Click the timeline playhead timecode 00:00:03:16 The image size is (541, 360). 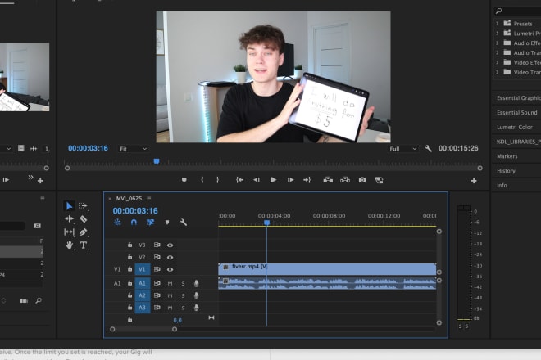point(134,210)
